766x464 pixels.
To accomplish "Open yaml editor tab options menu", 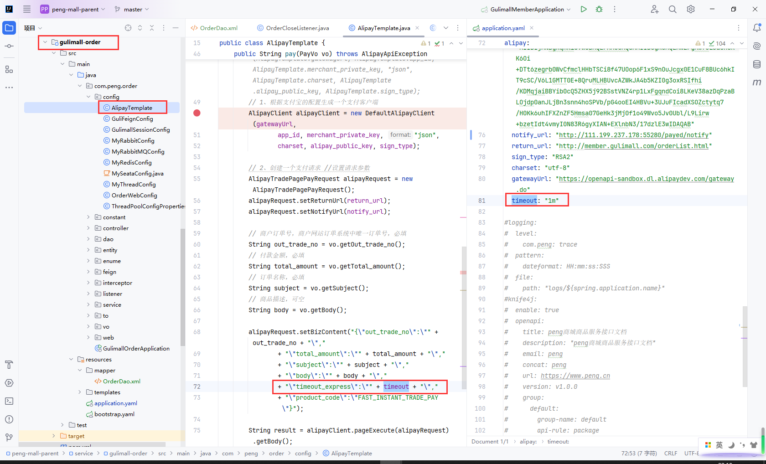I will (x=739, y=28).
